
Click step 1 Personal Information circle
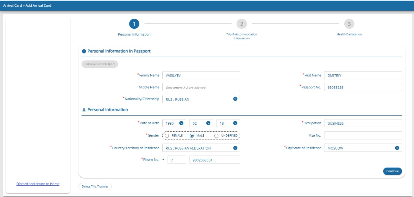pyautogui.click(x=134, y=24)
